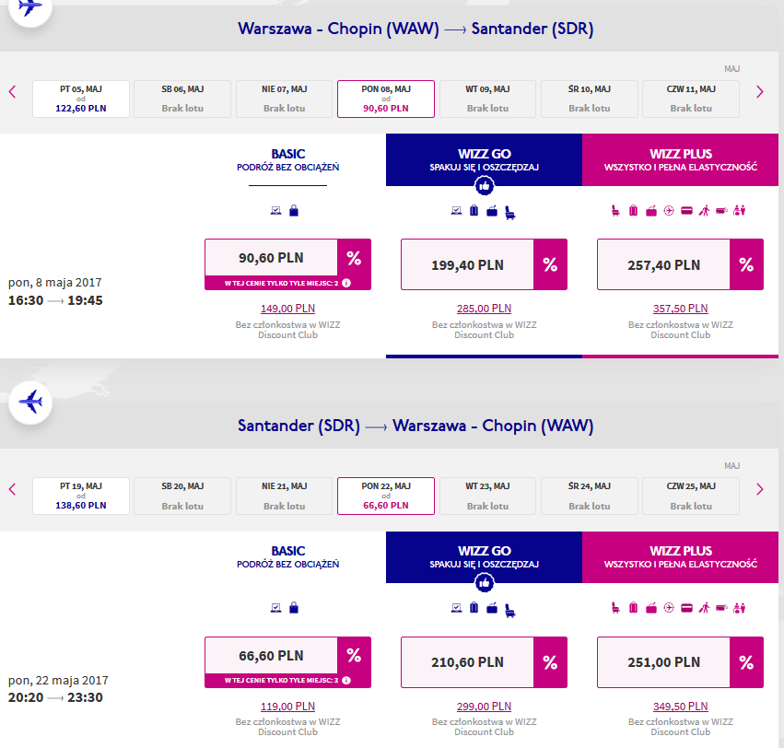Open seats-left info icon on 90,60 PLN fare

(x=346, y=283)
